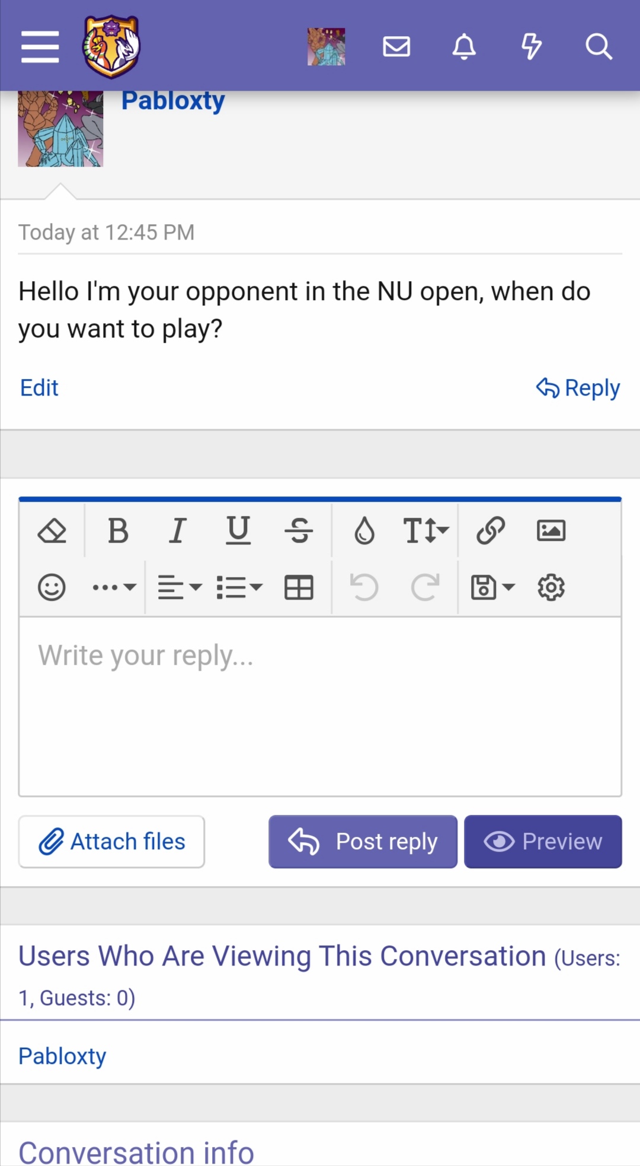Open the smiley emoji picker

point(52,588)
